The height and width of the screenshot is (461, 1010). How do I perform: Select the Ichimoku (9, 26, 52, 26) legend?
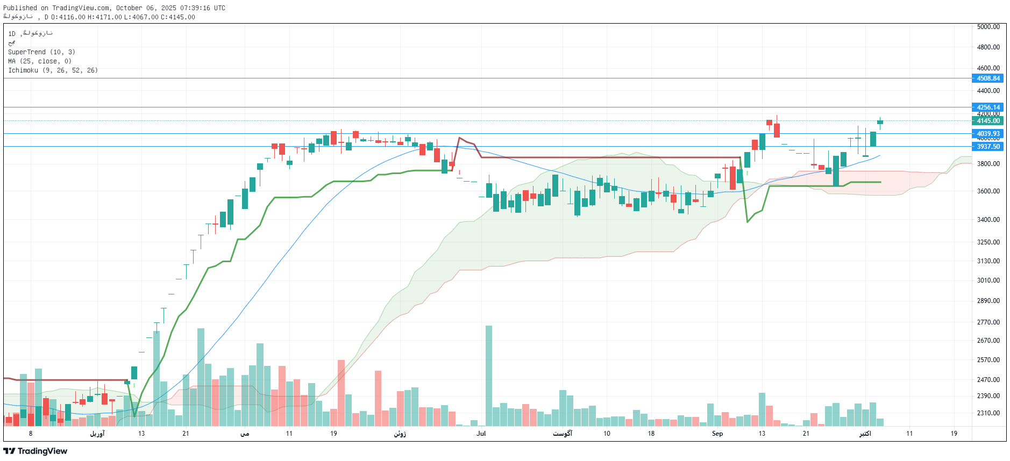(x=53, y=70)
